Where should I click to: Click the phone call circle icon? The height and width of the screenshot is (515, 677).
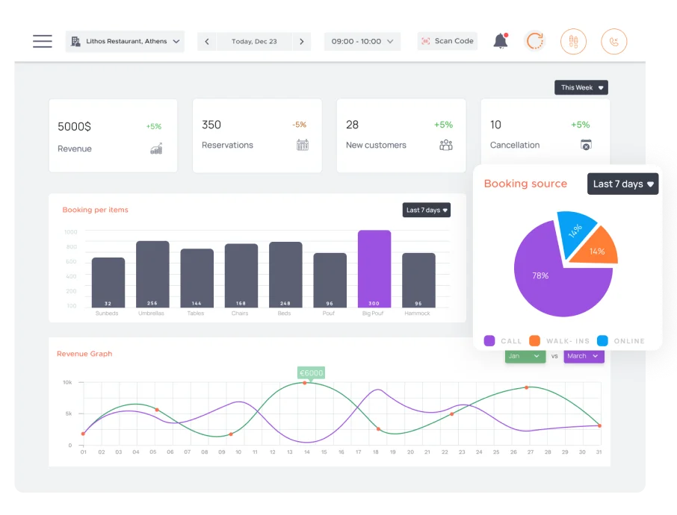(614, 41)
